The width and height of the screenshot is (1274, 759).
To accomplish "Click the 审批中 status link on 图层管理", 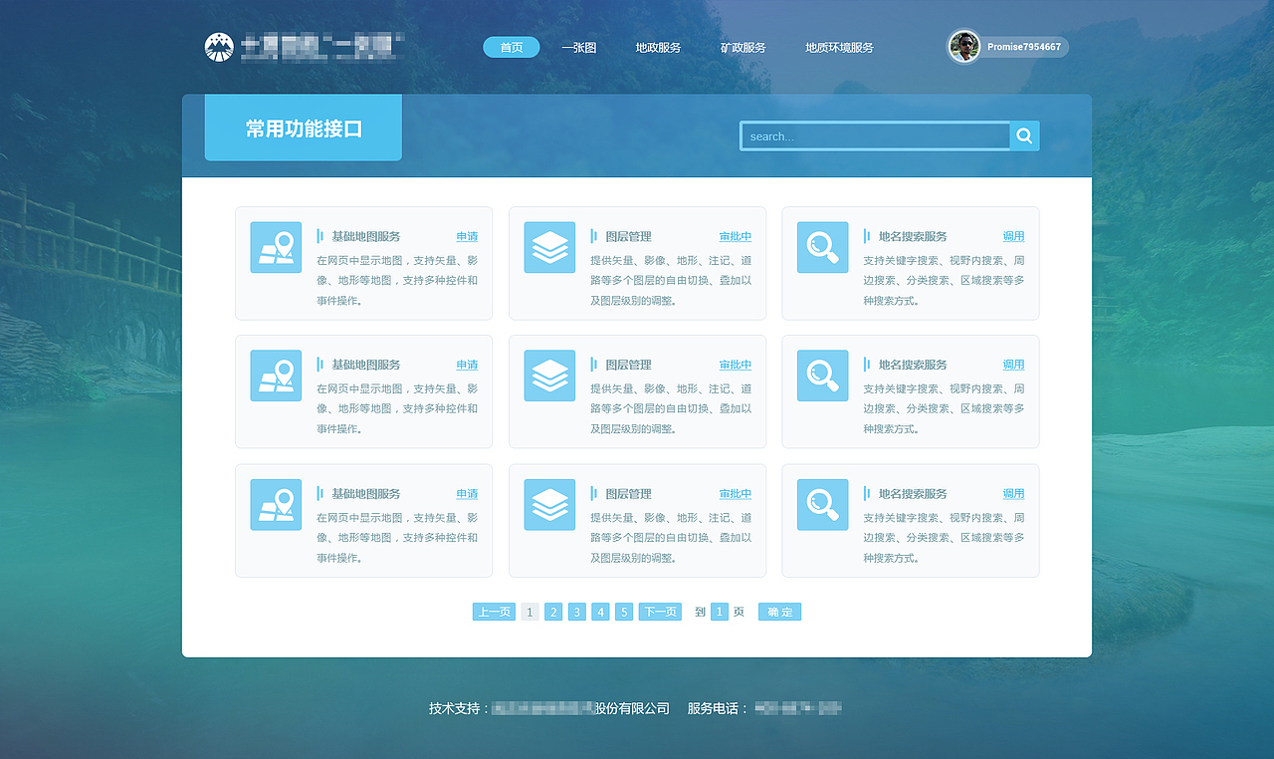I will click(x=736, y=236).
